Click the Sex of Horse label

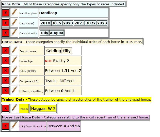pos(31,51)
